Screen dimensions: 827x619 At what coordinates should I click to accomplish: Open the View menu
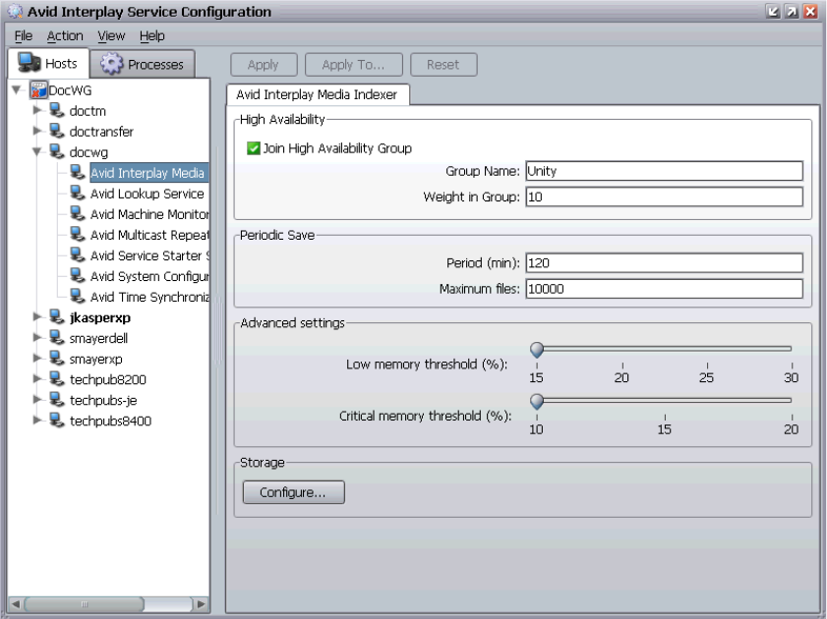tap(111, 35)
